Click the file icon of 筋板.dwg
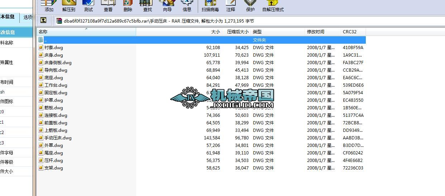This screenshot has width=445, height=196. point(41,107)
